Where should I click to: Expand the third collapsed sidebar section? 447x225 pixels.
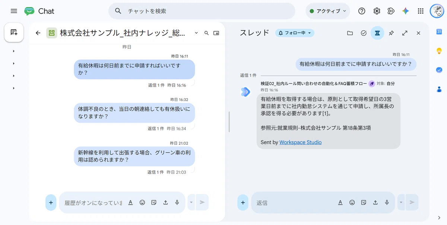pos(14,76)
